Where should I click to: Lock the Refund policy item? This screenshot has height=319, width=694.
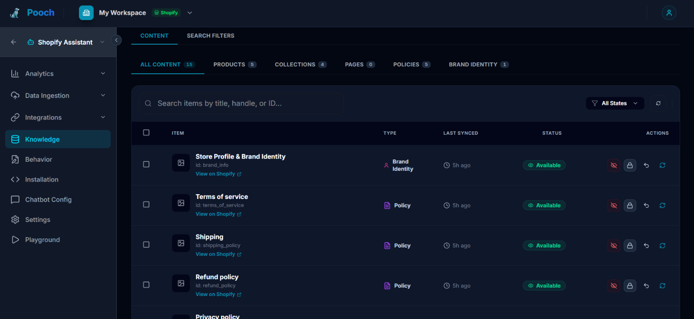pos(630,286)
